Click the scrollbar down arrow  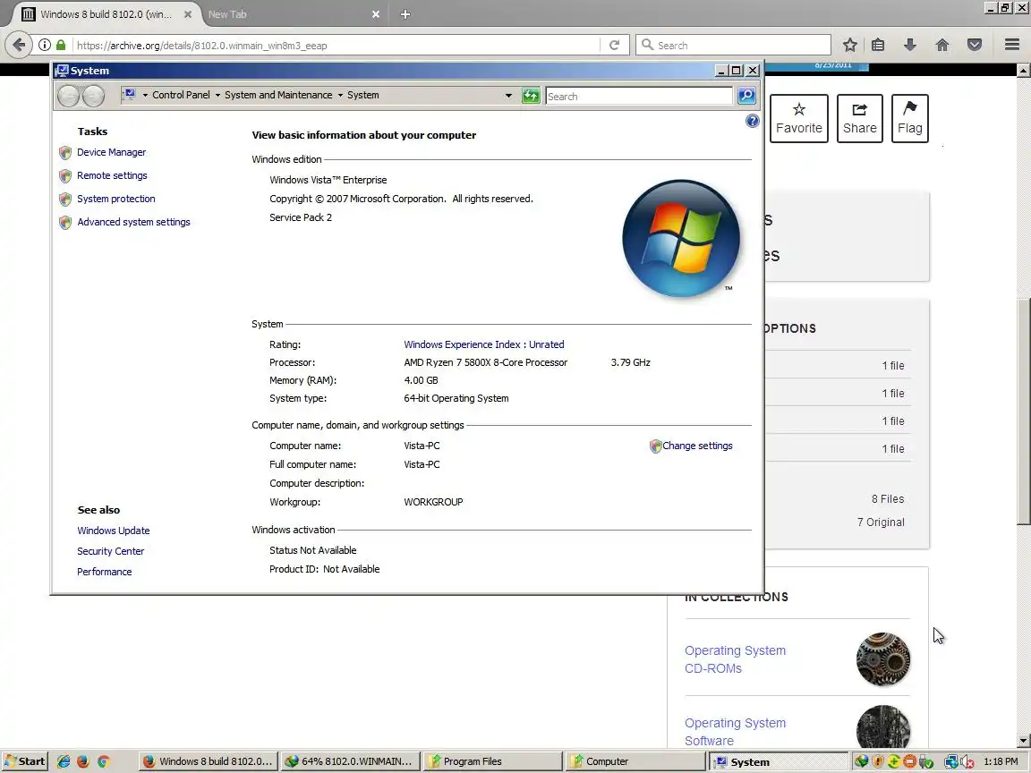click(x=1023, y=740)
